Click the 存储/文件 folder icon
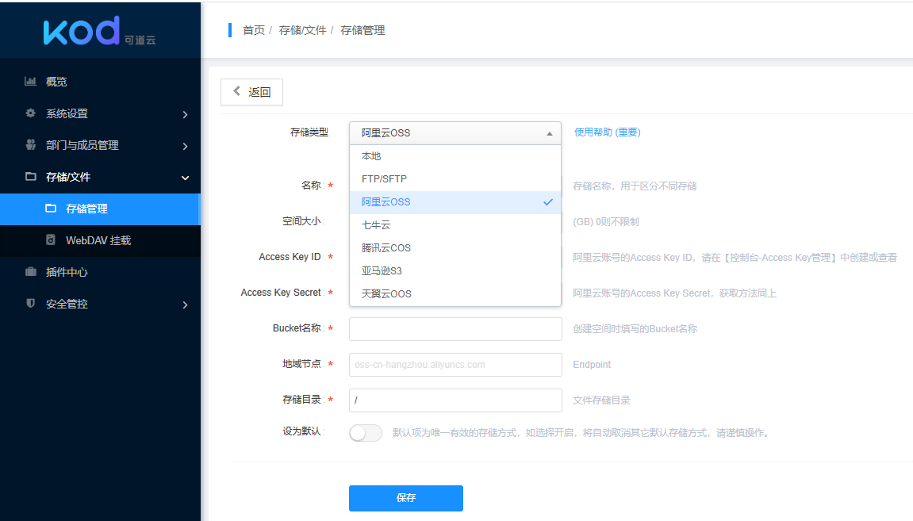Viewport: 913px width, 521px height. 31,176
